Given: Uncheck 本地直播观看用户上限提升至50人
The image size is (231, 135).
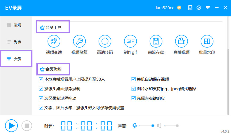Looking at the screenshot, I should [41, 79].
